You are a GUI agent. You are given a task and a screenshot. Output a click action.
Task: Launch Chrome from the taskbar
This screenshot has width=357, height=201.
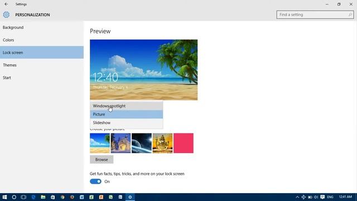62,197
